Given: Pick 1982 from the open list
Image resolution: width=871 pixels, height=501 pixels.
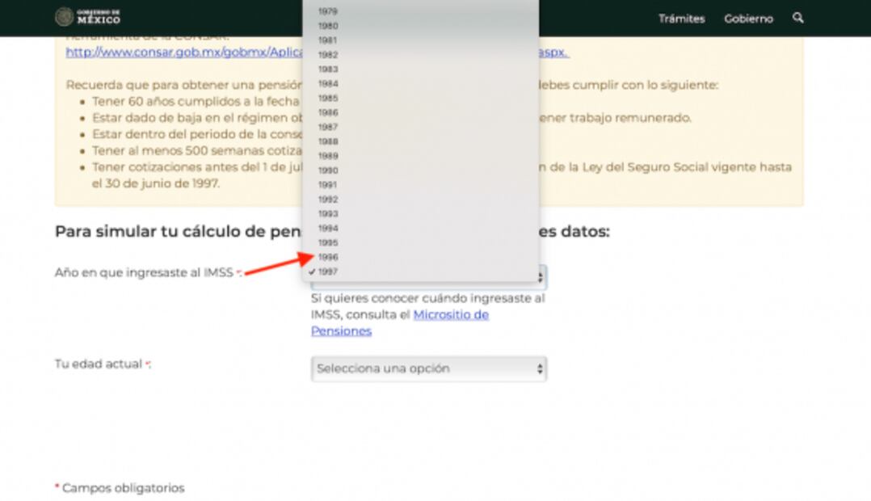Looking at the screenshot, I should point(328,55).
